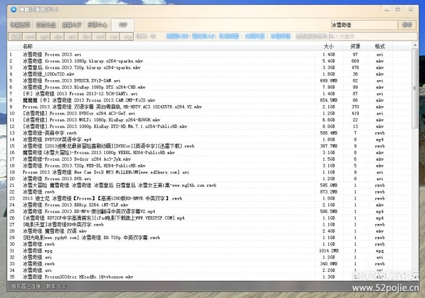
Task: Select the 1080p.WEBDL.H264-PublicHD.mkv row
Action: 209,152
